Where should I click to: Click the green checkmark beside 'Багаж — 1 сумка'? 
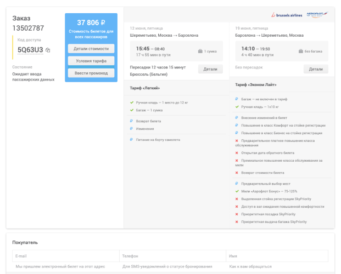coord(132,110)
